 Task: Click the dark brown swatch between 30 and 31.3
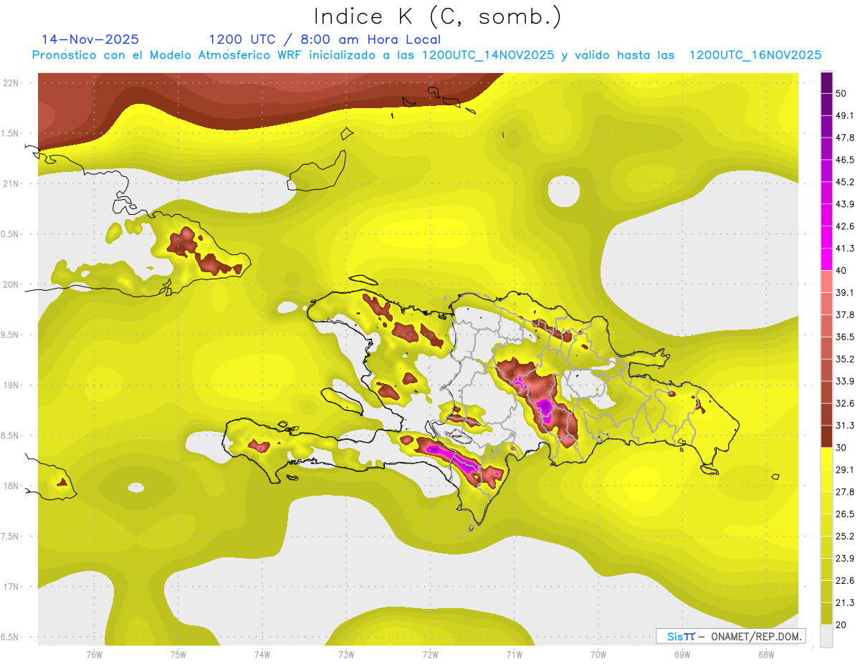click(x=827, y=437)
